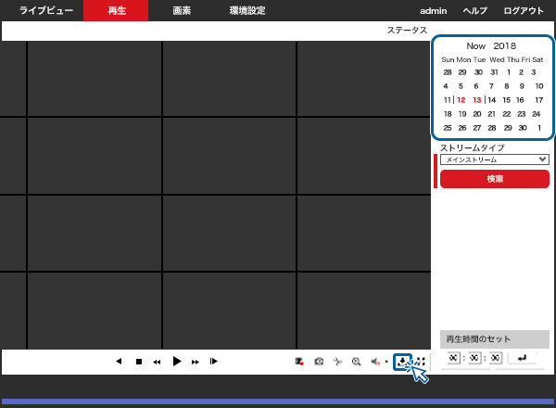The image size is (556, 408).
Task: Stop the video playback
Action: [x=138, y=362]
